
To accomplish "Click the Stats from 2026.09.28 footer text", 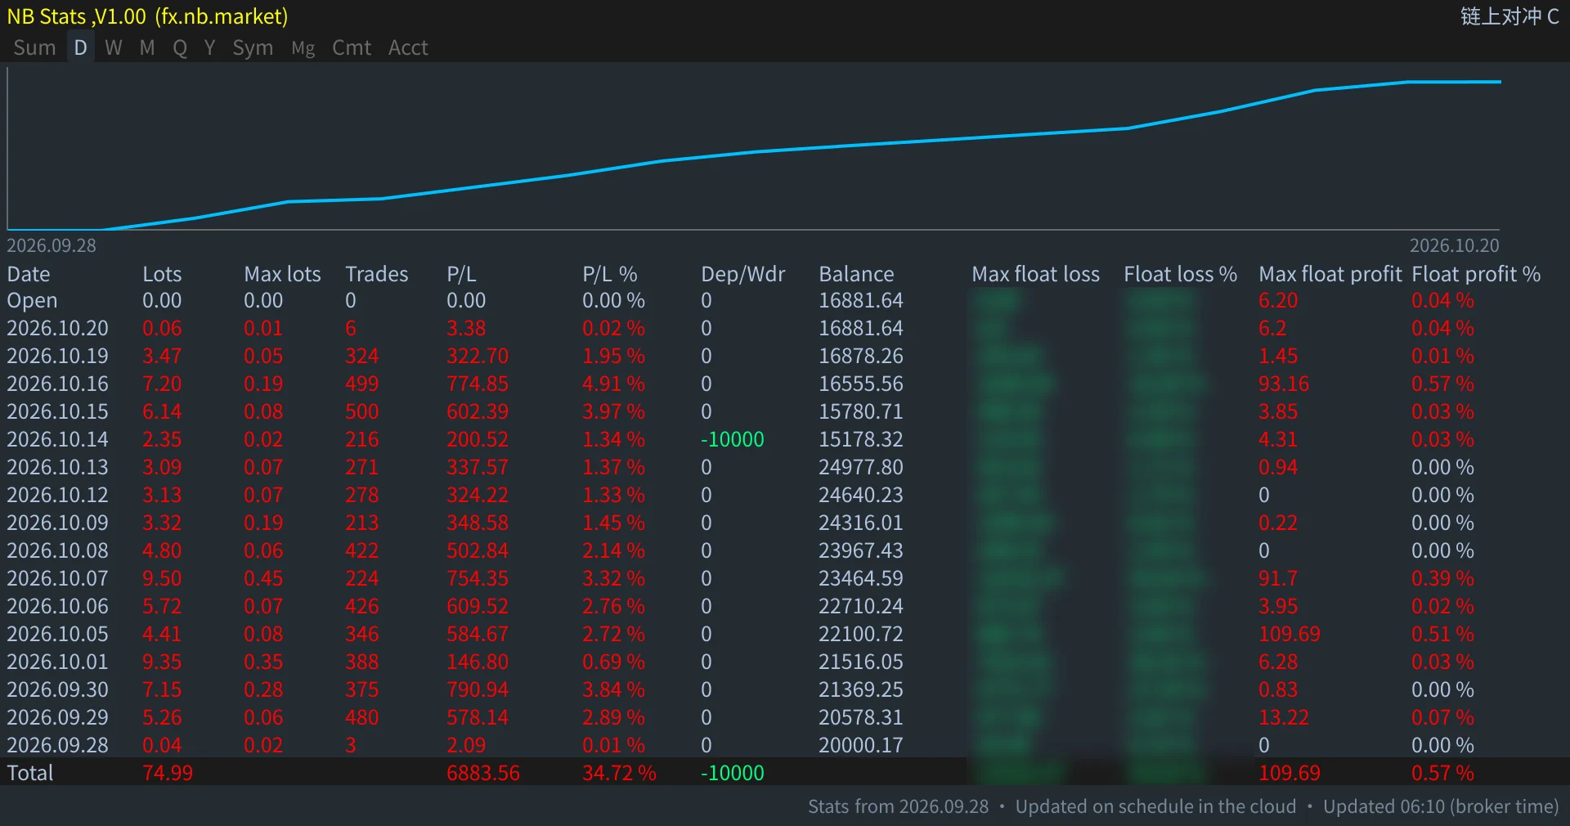I will [x=898, y=806].
